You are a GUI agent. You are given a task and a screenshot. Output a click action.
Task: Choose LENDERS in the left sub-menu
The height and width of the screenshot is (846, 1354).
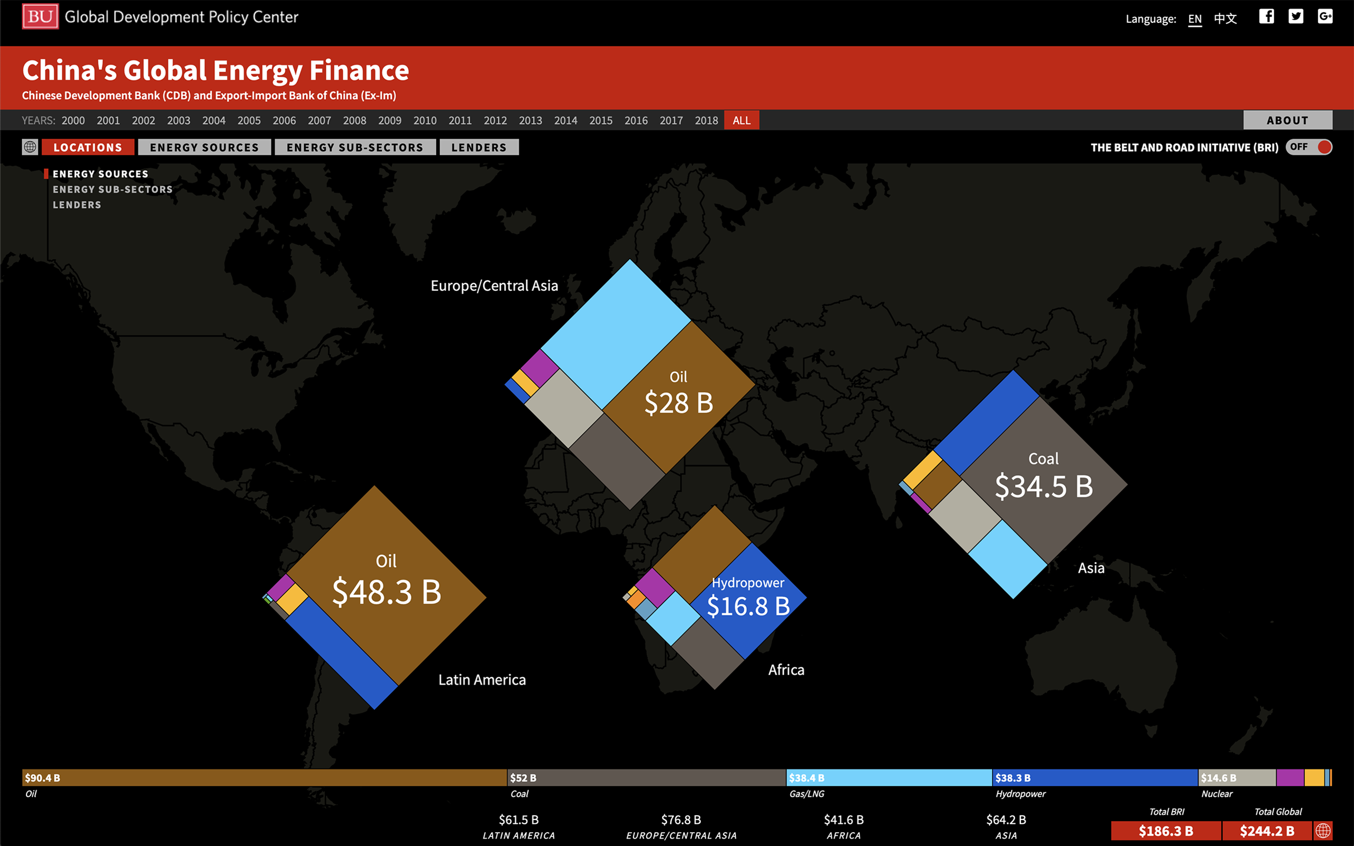[x=77, y=205]
